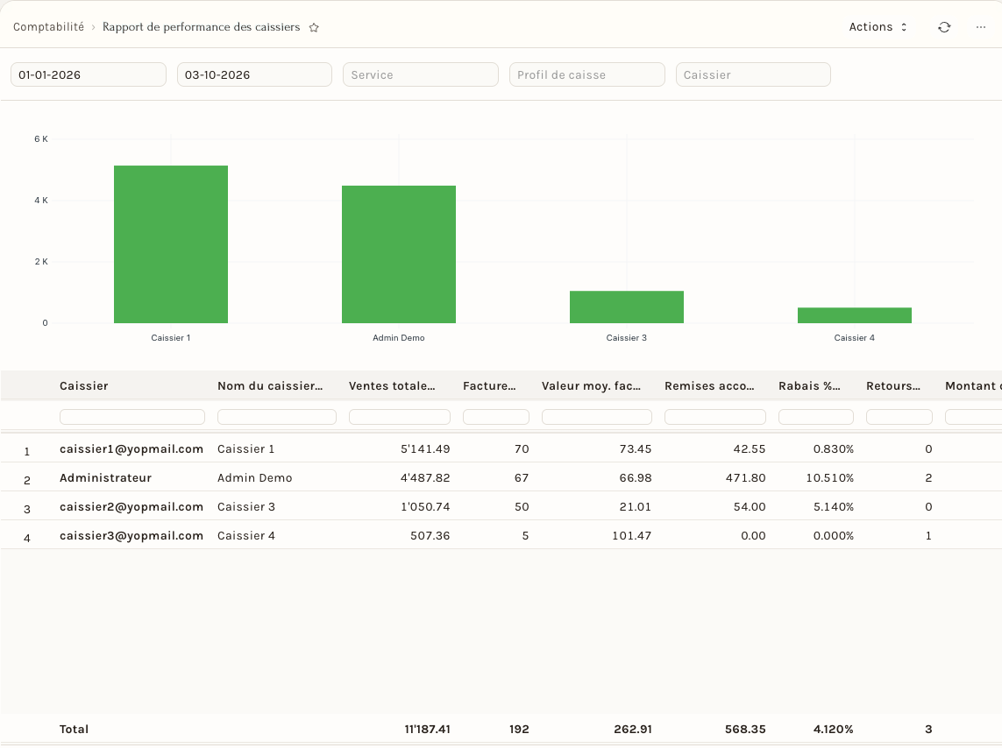Choose a Caissier in top filter
1002x748 pixels.
tap(753, 74)
